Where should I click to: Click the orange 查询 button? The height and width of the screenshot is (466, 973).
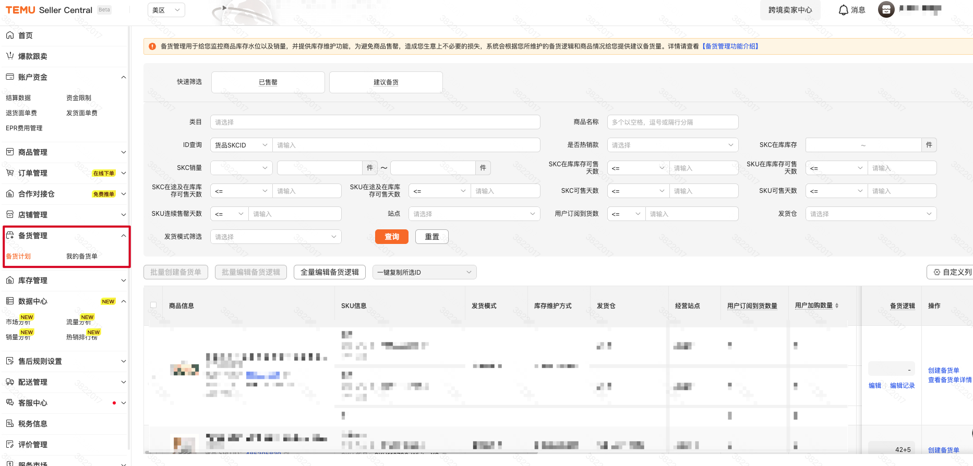(x=392, y=237)
